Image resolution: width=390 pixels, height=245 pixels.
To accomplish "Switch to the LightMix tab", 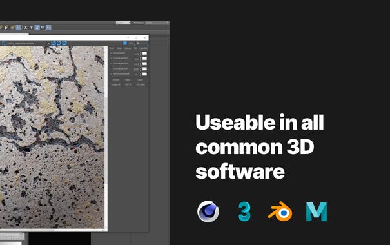I will click(x=143, y=48).
